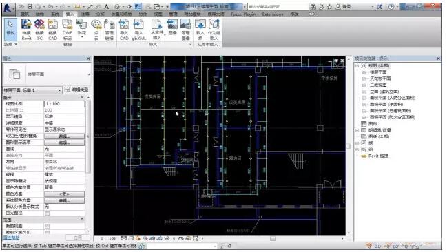Click Import CAD (导入 CAD) tool
The width and height of the screenshot is (447, 252).
pos(124,30)
